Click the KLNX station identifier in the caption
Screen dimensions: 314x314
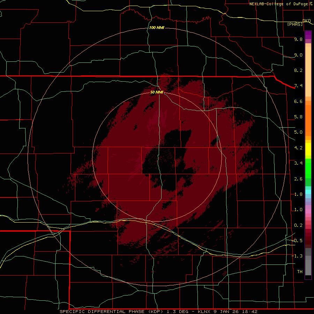tap(204, 312)
